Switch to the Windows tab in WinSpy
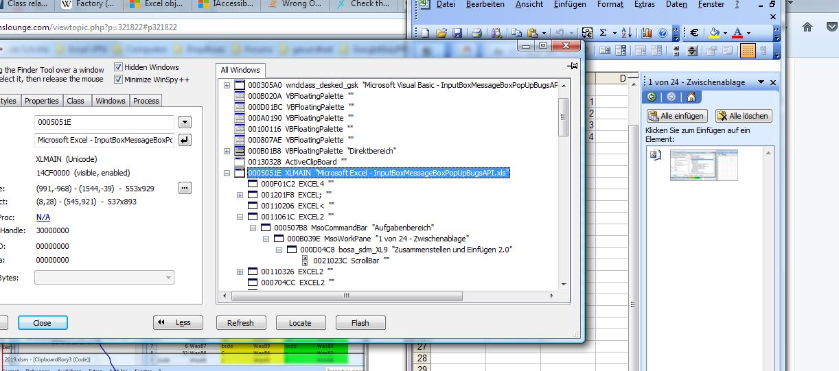 click(111, 101)
